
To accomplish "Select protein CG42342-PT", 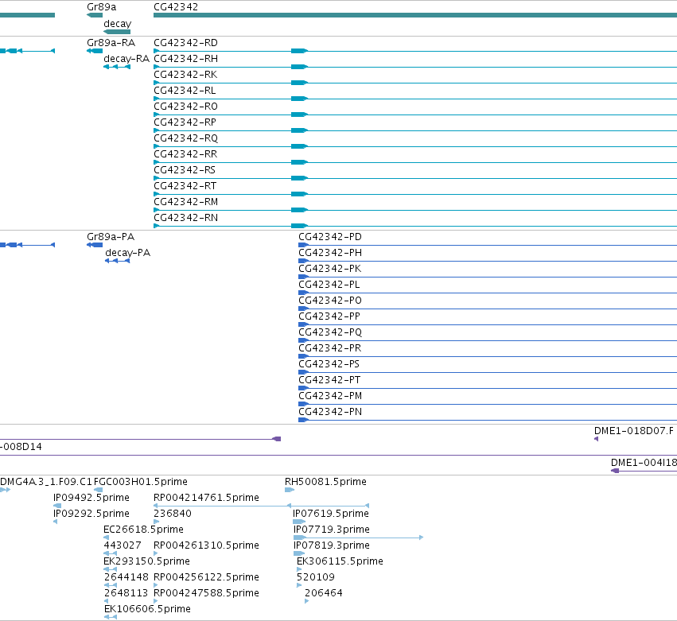I will click(329, 380).
